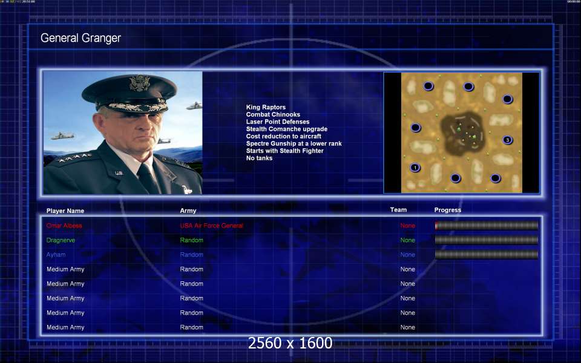Image resolution: width=581 pixels, height=363 pixels.
Task: Click start position marker 1 on minimap
Action: [x=415, y=168]
